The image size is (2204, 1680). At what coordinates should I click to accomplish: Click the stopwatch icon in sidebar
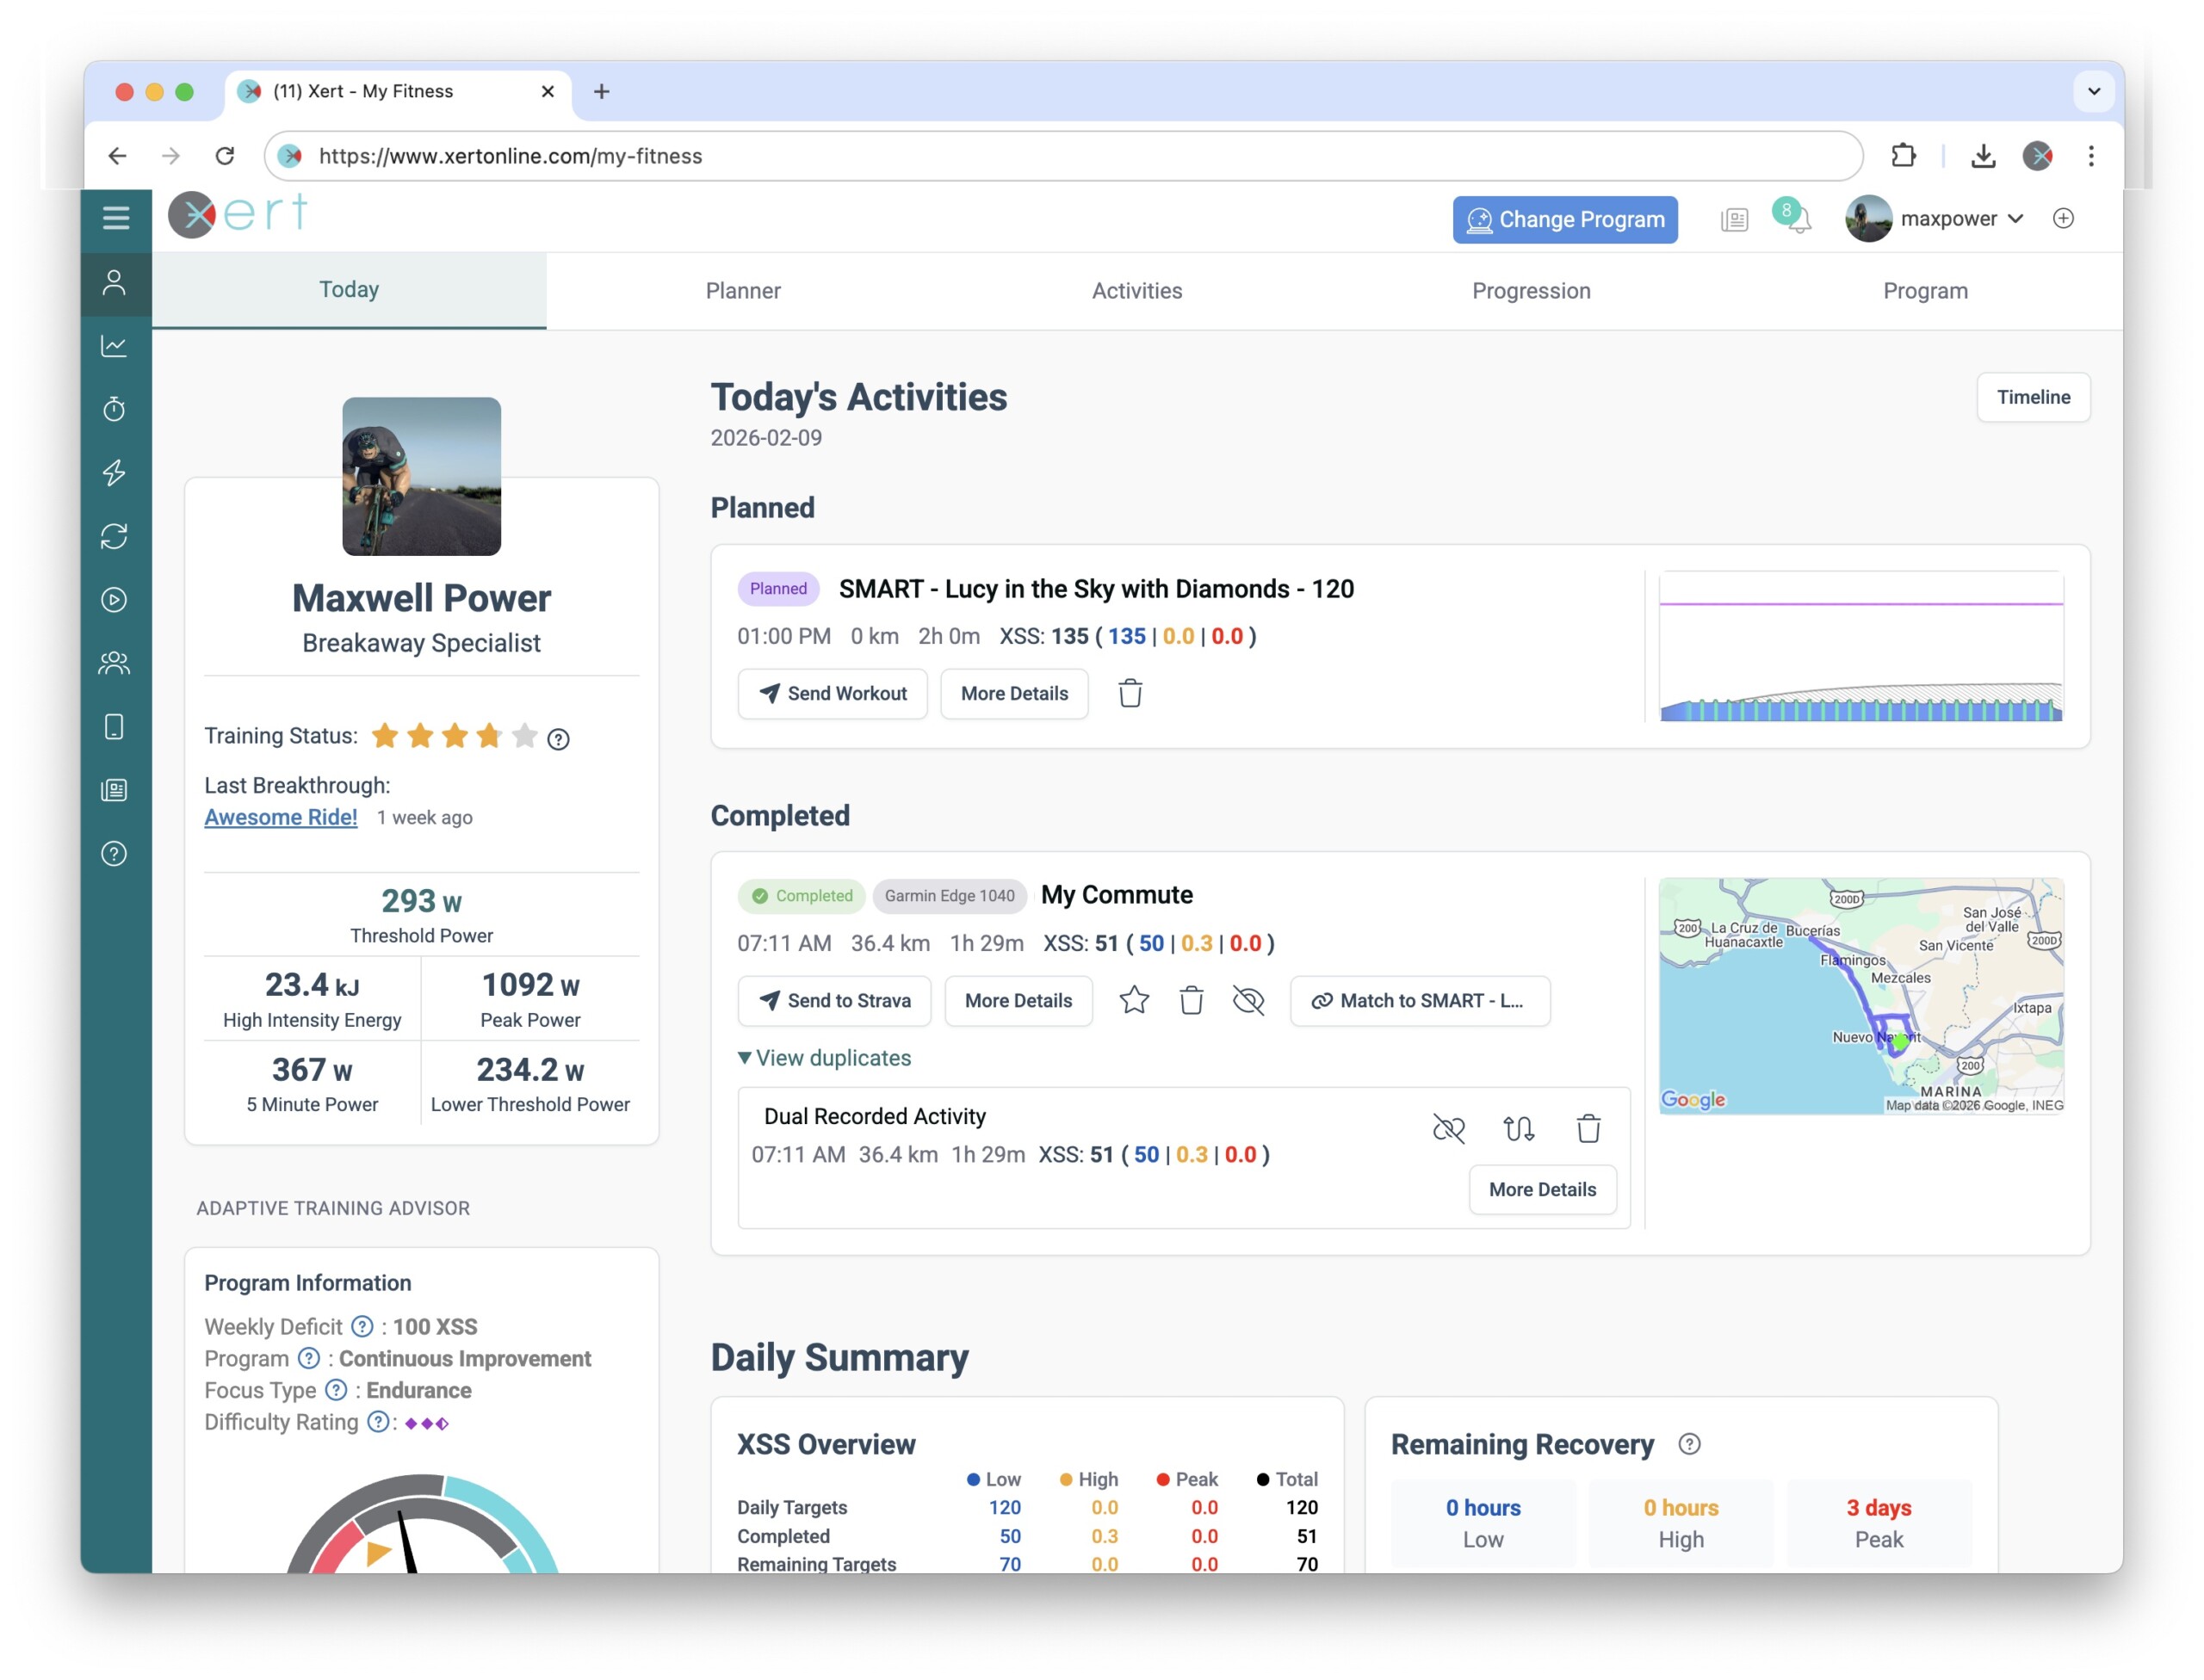point(114,409)
